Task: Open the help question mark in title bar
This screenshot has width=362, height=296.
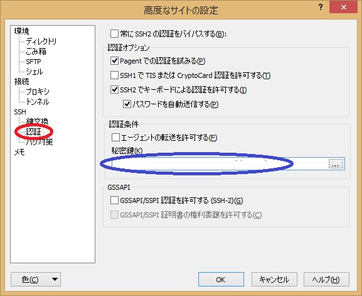Action: pos(321,8)
